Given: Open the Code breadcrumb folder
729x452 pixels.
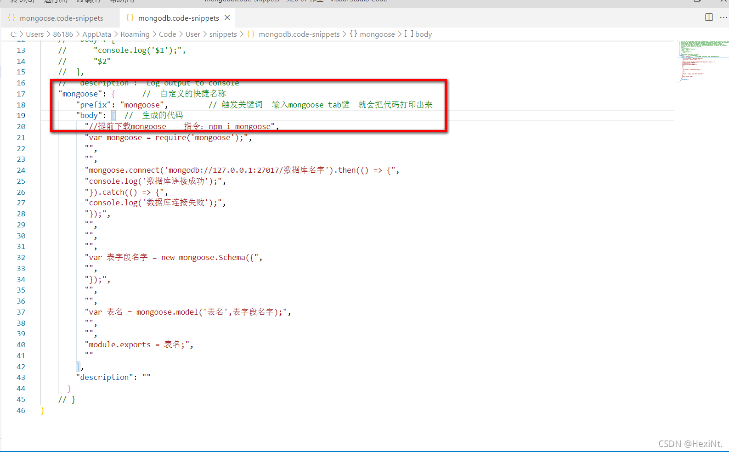Looking at the screenshot, I should coord(168,34).
